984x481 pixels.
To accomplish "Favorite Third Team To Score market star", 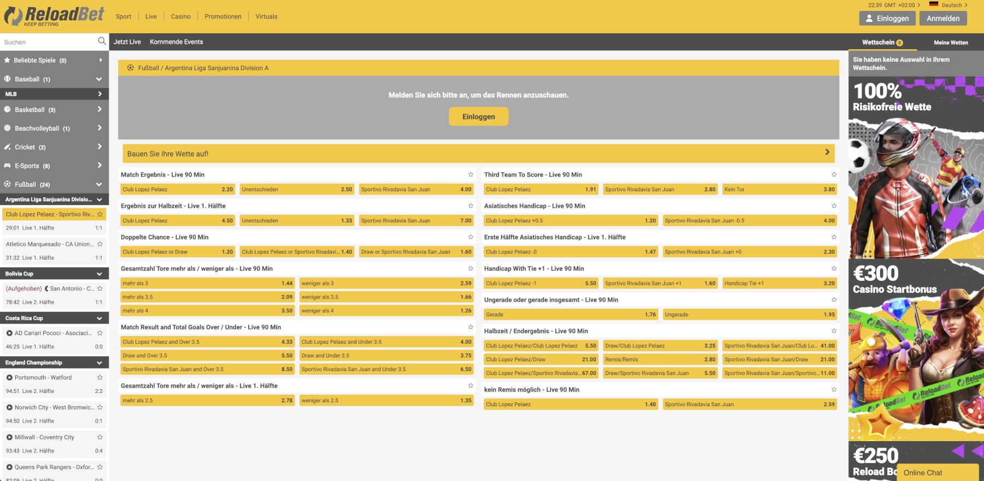I will click(834, 175).
